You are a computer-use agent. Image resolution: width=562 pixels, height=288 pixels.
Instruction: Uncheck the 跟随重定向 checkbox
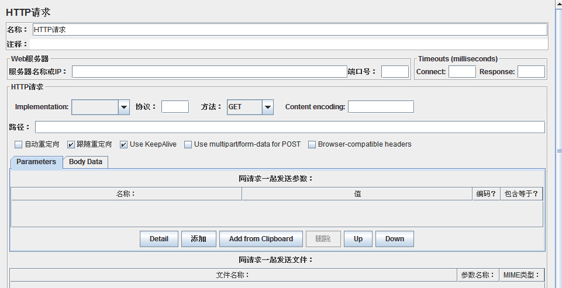tap(71, 144)
